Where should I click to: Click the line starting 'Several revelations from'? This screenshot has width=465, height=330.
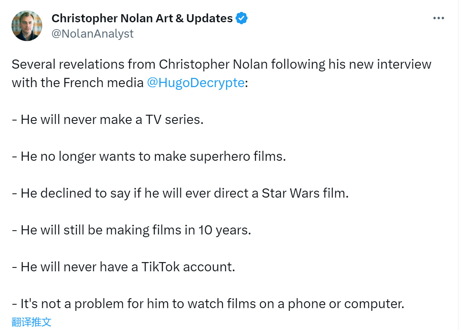pos(221,64)
